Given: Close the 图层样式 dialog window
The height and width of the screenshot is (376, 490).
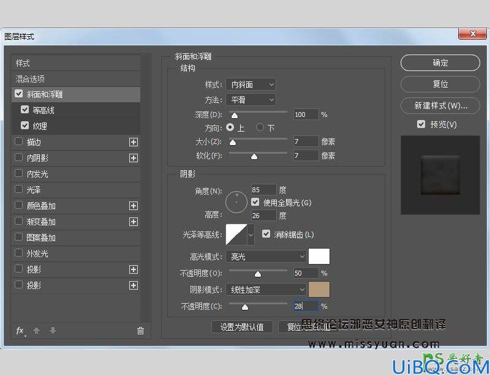Looking at the screenshot, I should coord(472,34).
